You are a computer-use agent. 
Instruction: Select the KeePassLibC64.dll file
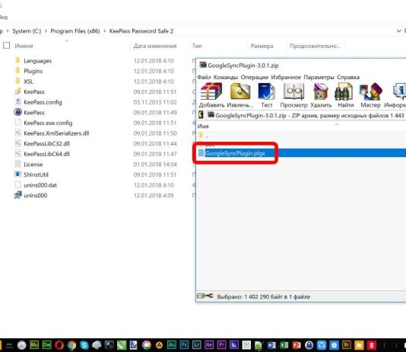46,154
